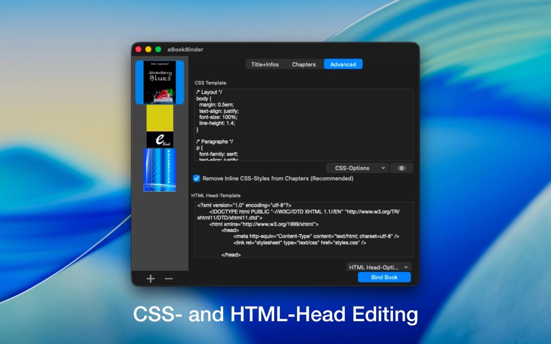Close the eBookBinder window
This screenshot has width=551, height=344.
138,50
